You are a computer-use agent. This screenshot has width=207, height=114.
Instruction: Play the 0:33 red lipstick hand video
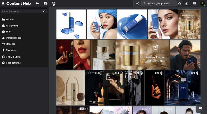pyautogui.click(x=154, y=88)
